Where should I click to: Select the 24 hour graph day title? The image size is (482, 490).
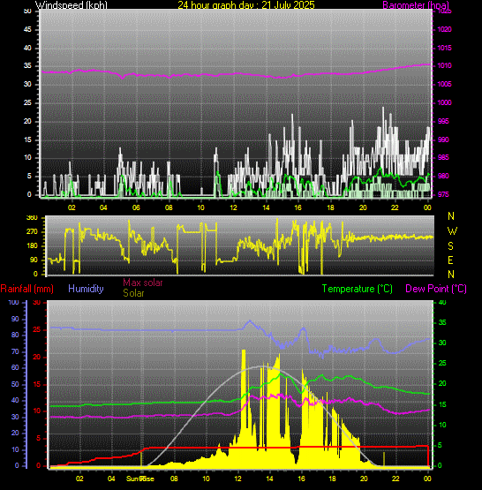pos(246,5)
